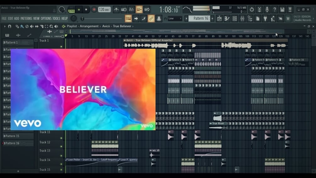Open the Piano roll view icon
This screenshot has width=316, height=178.
[x=227, y=19]
